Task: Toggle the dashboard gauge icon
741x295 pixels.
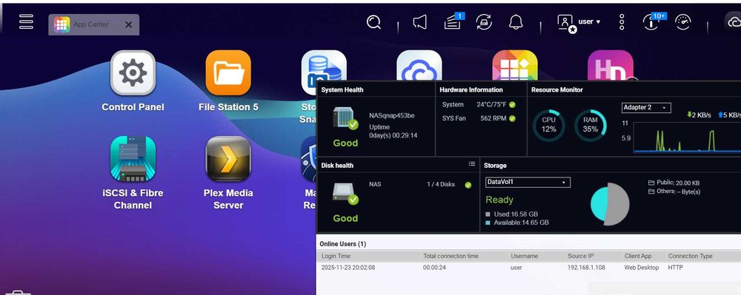Action: 683,22
